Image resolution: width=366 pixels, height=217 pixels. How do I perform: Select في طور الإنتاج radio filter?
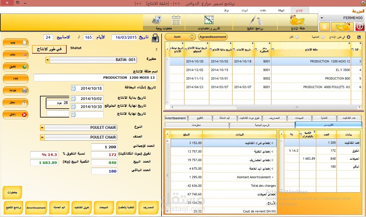pos(348,37)
